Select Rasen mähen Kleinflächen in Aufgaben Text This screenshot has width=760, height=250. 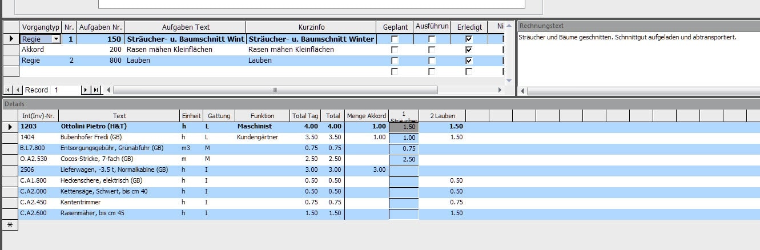click(x=186, y=50)
